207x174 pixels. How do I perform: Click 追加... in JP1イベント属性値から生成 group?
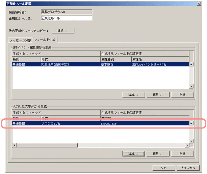point(133,95)
